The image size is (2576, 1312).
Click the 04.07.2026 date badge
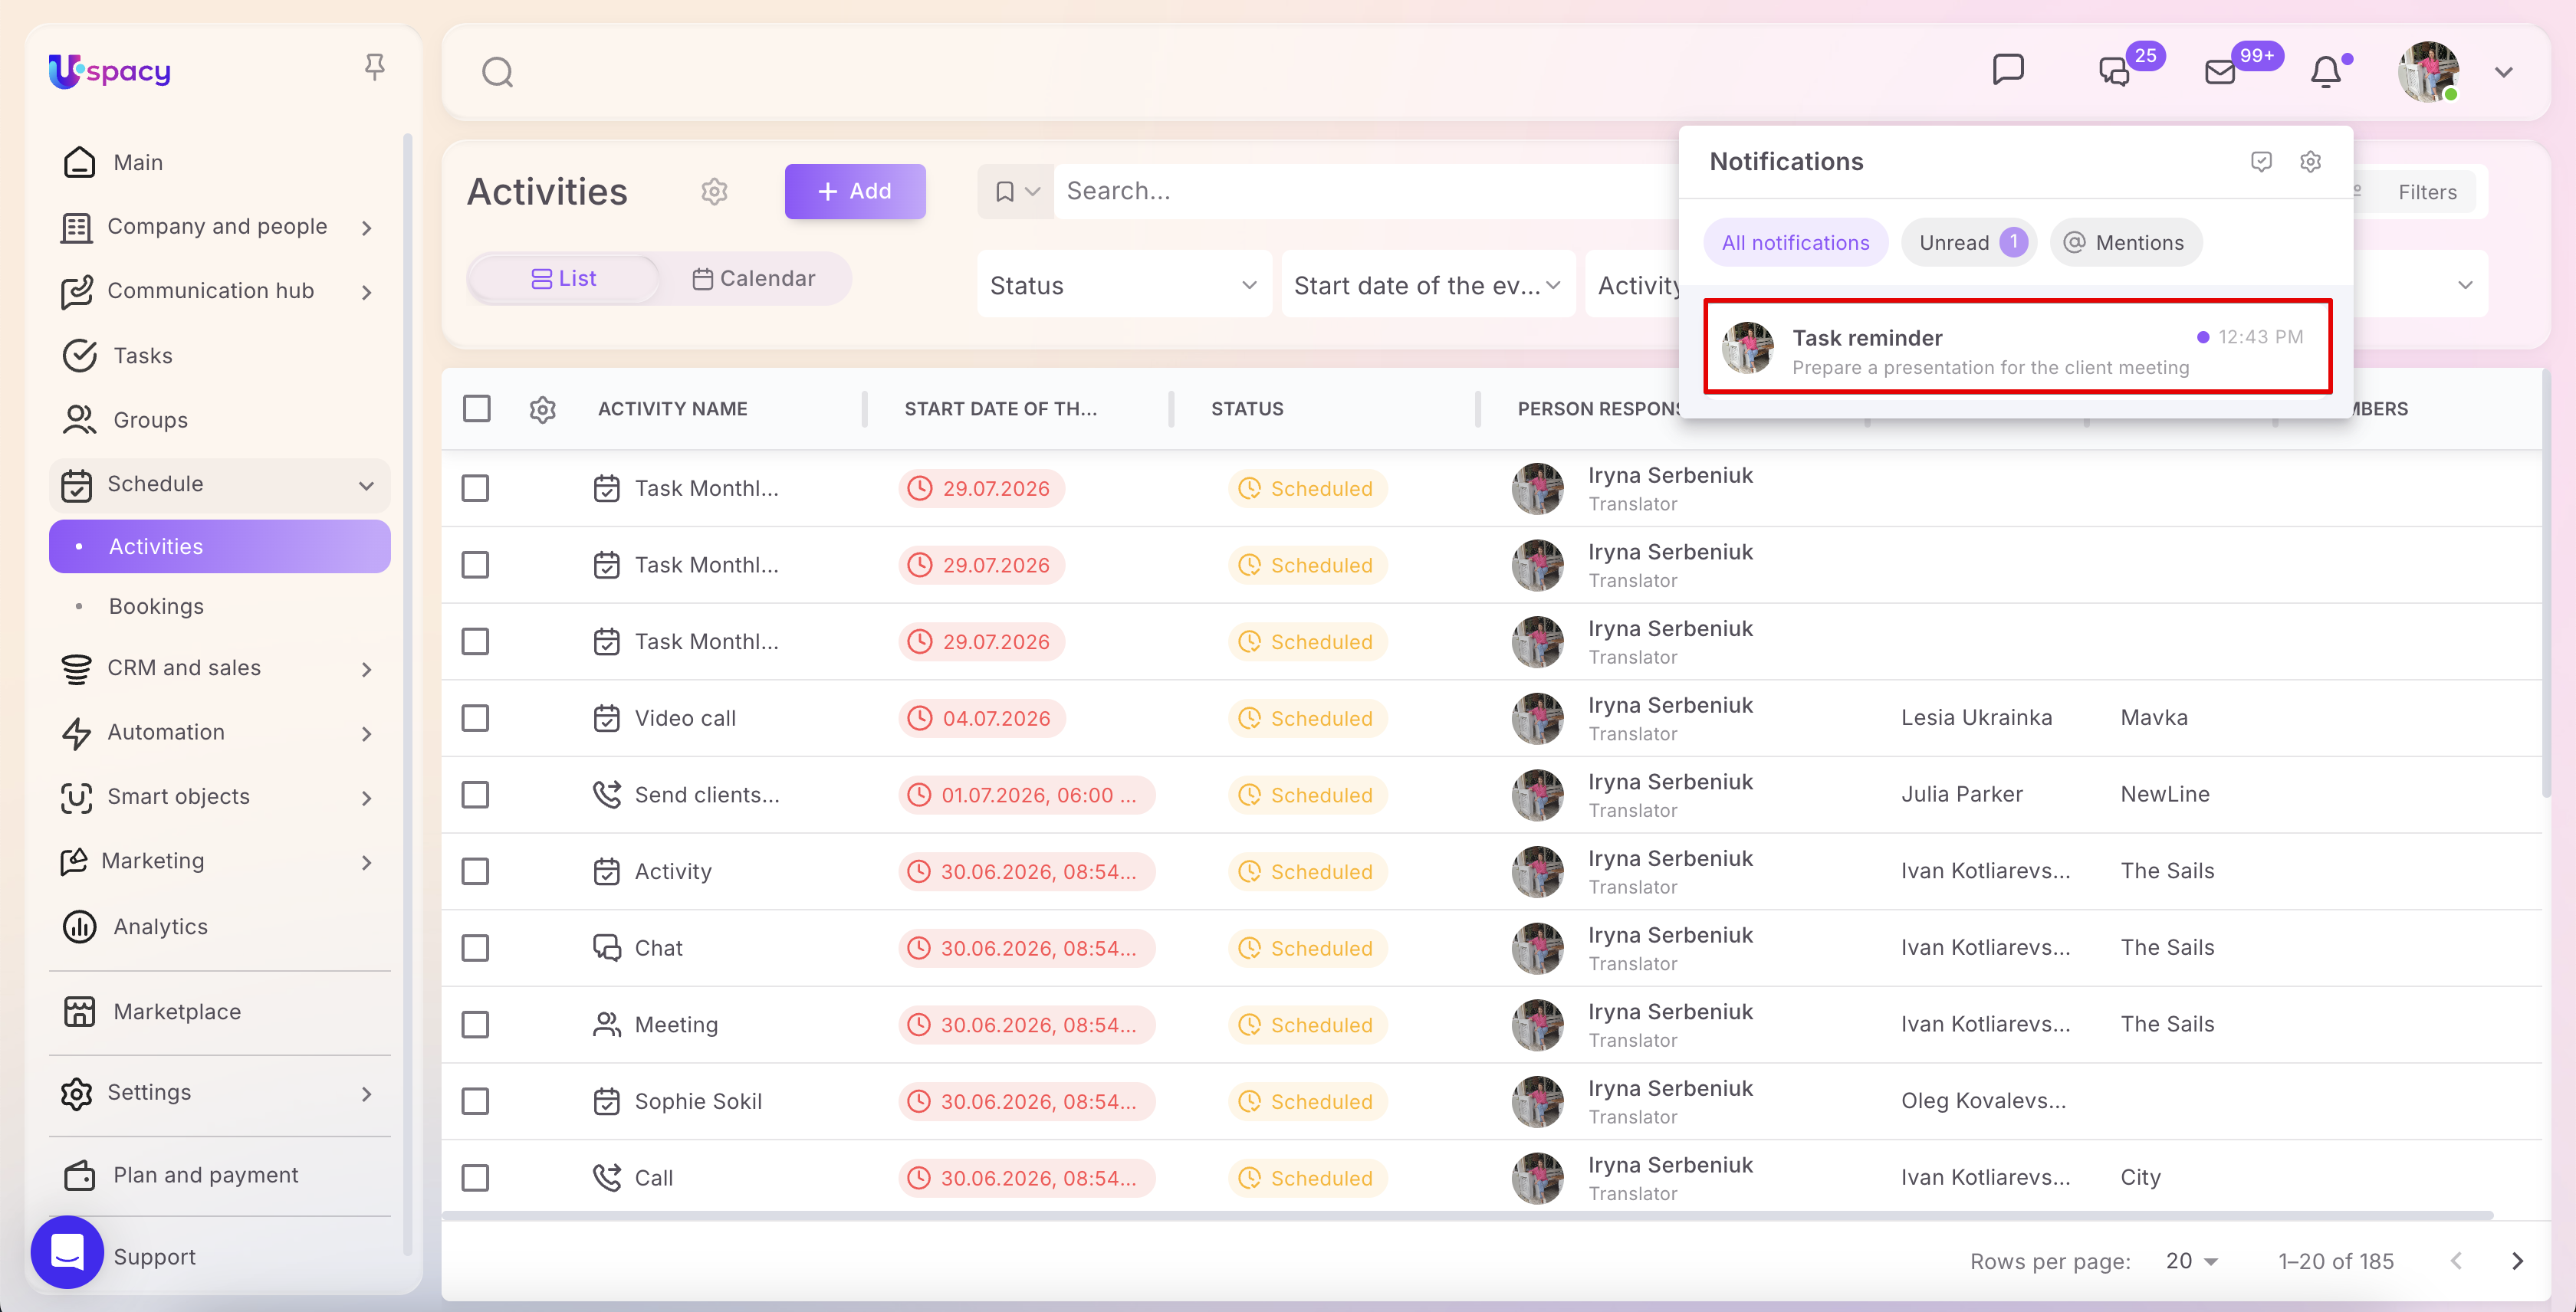(982, 718)
